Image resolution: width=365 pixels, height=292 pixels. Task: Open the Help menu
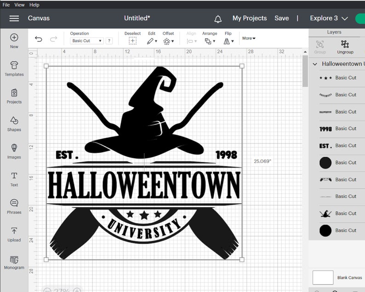click(34, 5)
